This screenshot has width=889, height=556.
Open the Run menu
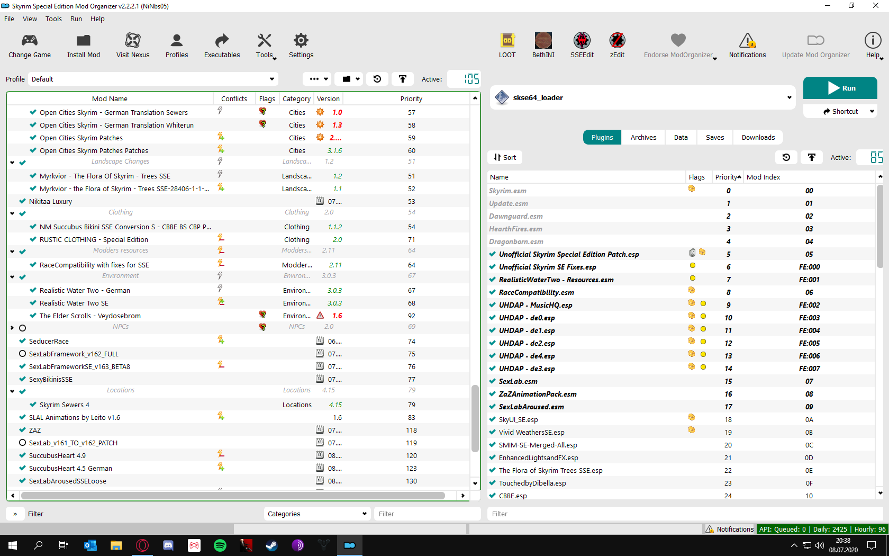coord(76,19)
